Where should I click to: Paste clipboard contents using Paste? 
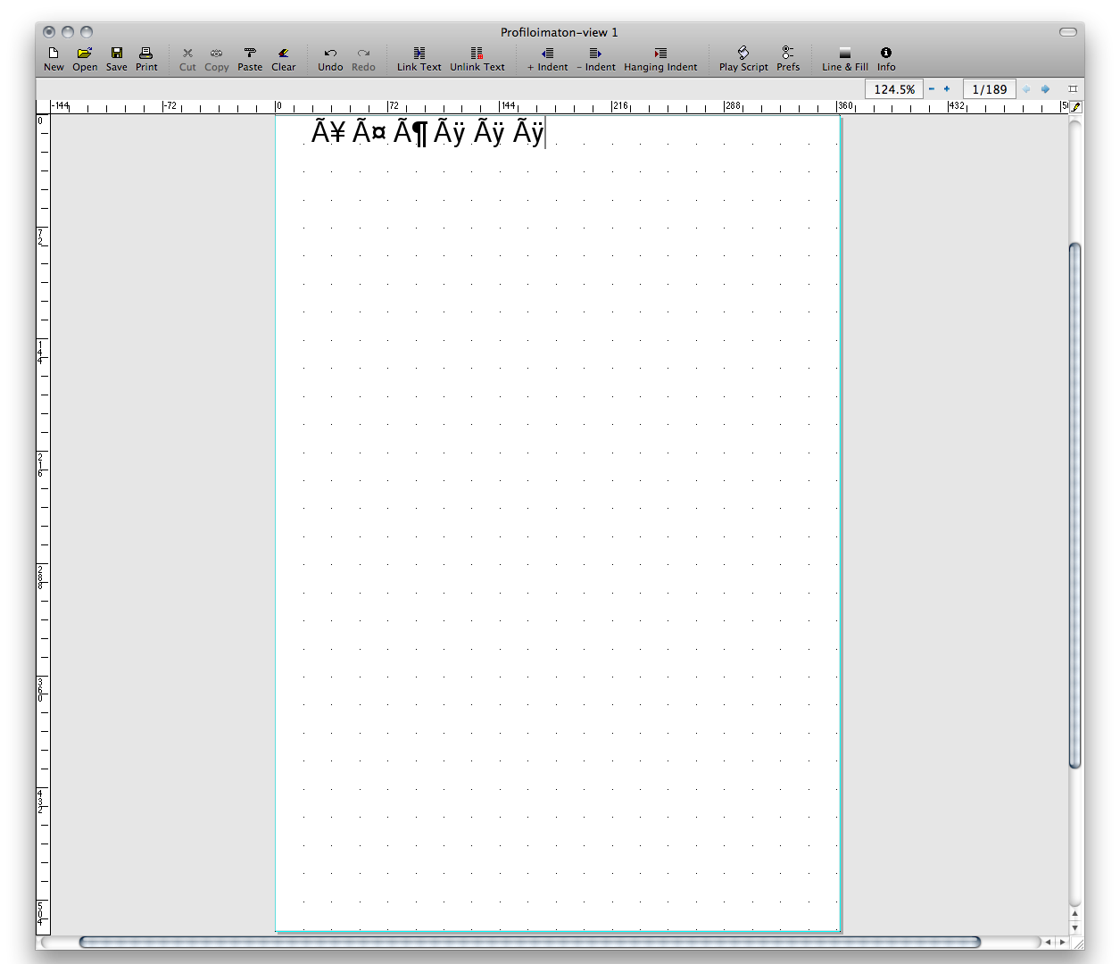[x=250, y=59]
